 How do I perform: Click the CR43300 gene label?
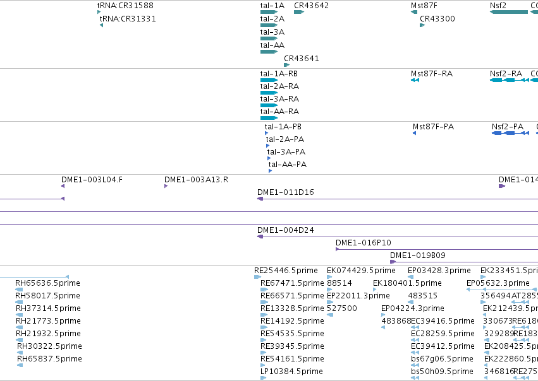point(437,19)
